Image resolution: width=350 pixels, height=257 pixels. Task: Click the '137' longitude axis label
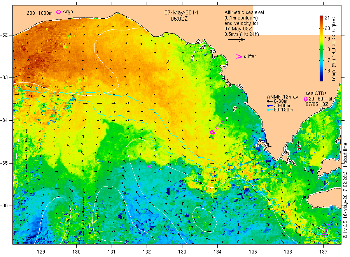pos(323,252)
